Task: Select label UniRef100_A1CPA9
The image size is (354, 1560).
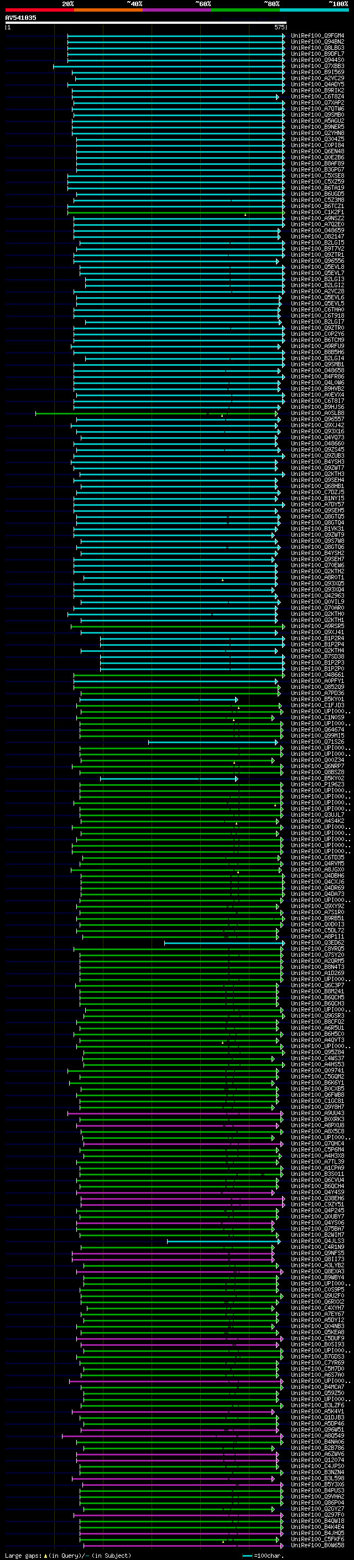Action: click(317, 1168)
